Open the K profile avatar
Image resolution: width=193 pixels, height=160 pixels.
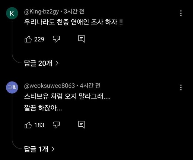click(x=12, y=14)
